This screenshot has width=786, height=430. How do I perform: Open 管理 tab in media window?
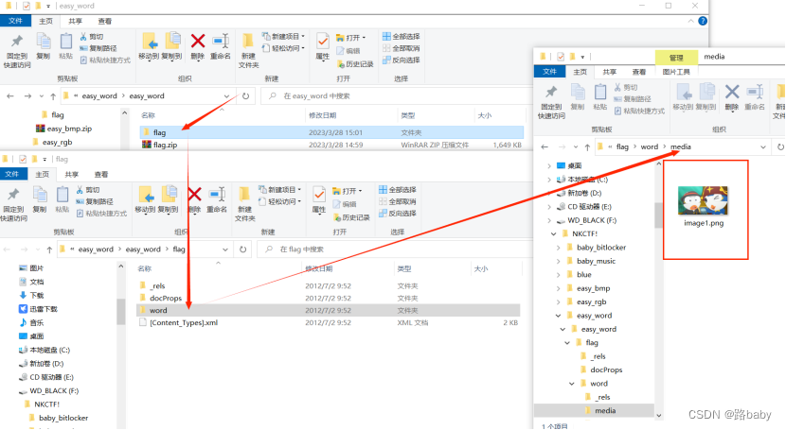tap(676, 58)
